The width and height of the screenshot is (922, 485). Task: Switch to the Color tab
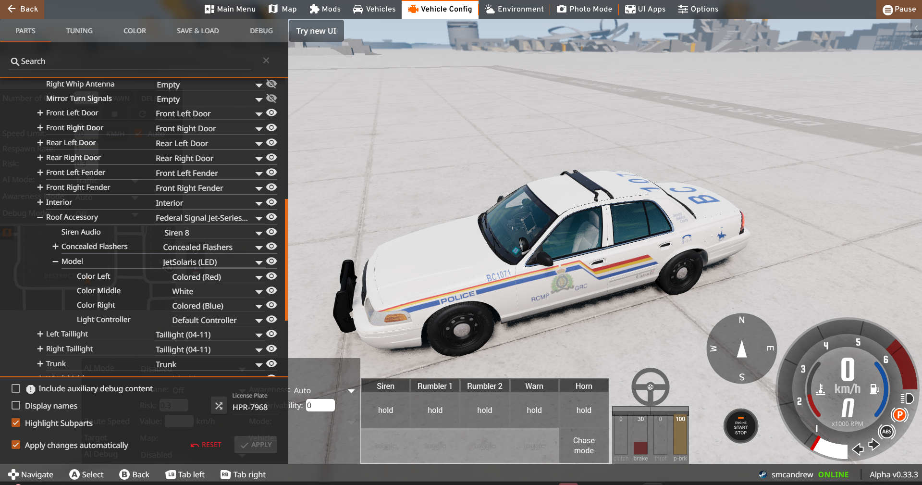[135, 31]
